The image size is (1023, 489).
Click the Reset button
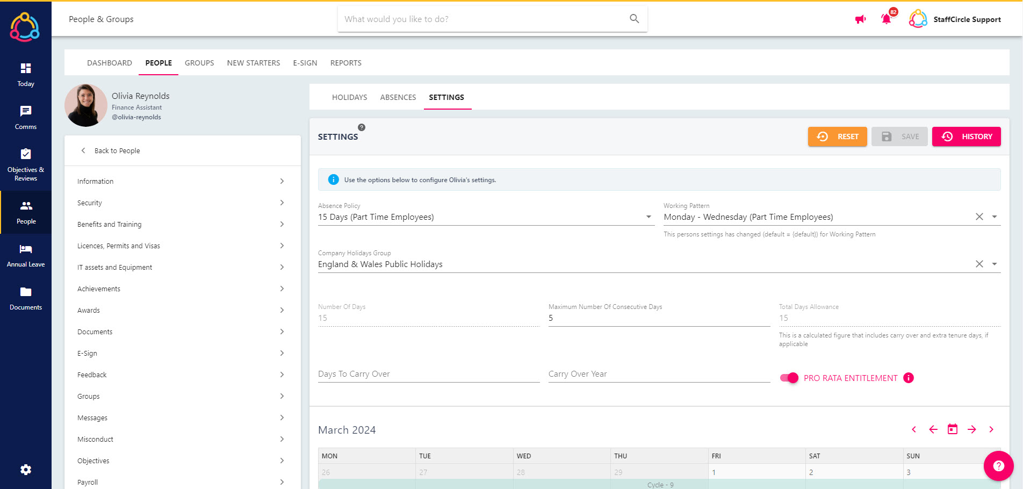838,136
